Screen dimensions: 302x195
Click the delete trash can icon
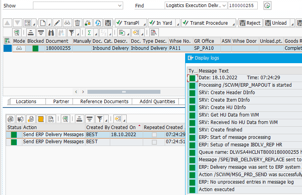coord(78,23)
